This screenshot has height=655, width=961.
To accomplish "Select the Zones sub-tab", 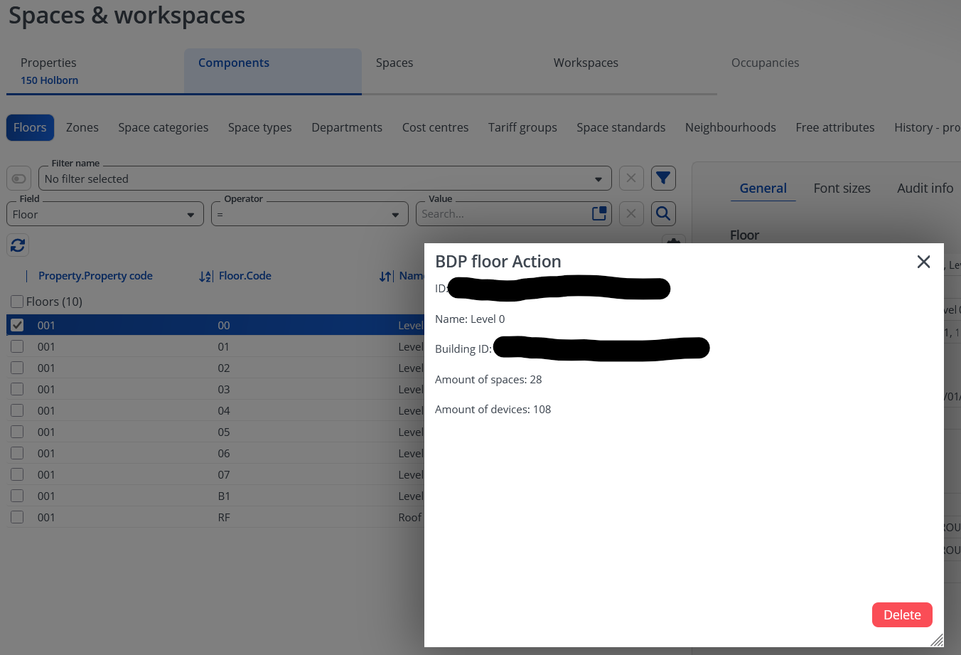I will point(82,127).
